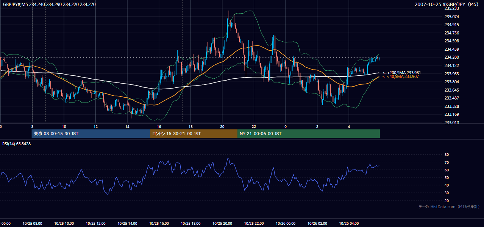Click the RSI(14) 65.5428 indicator label
Screen dimensions: 484x227
click(x=17, y=144)
